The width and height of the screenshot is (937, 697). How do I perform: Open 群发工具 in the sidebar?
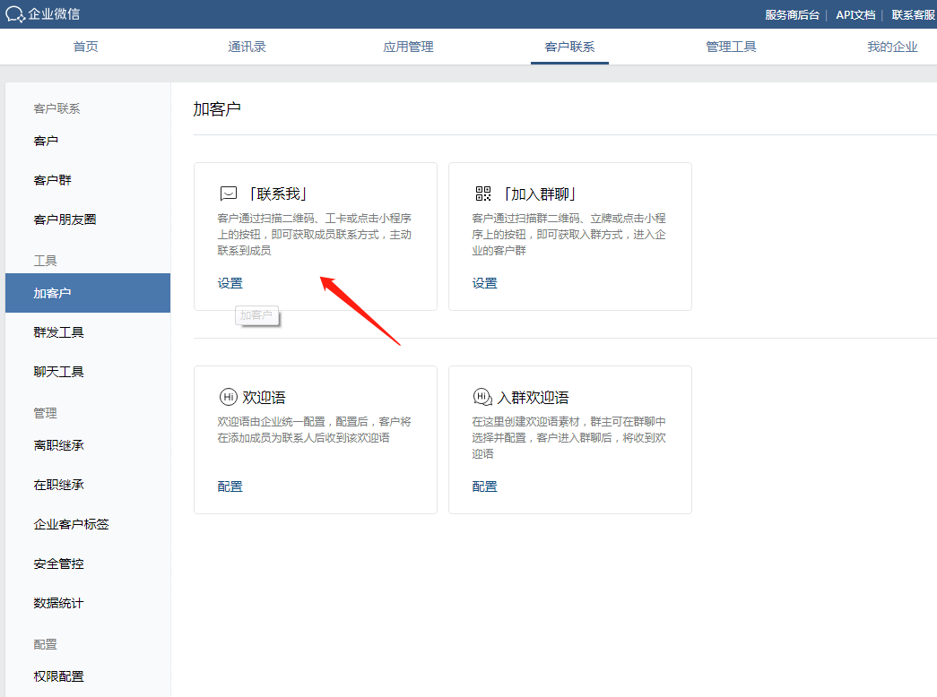pyautogui.click(x=59, y=332)
